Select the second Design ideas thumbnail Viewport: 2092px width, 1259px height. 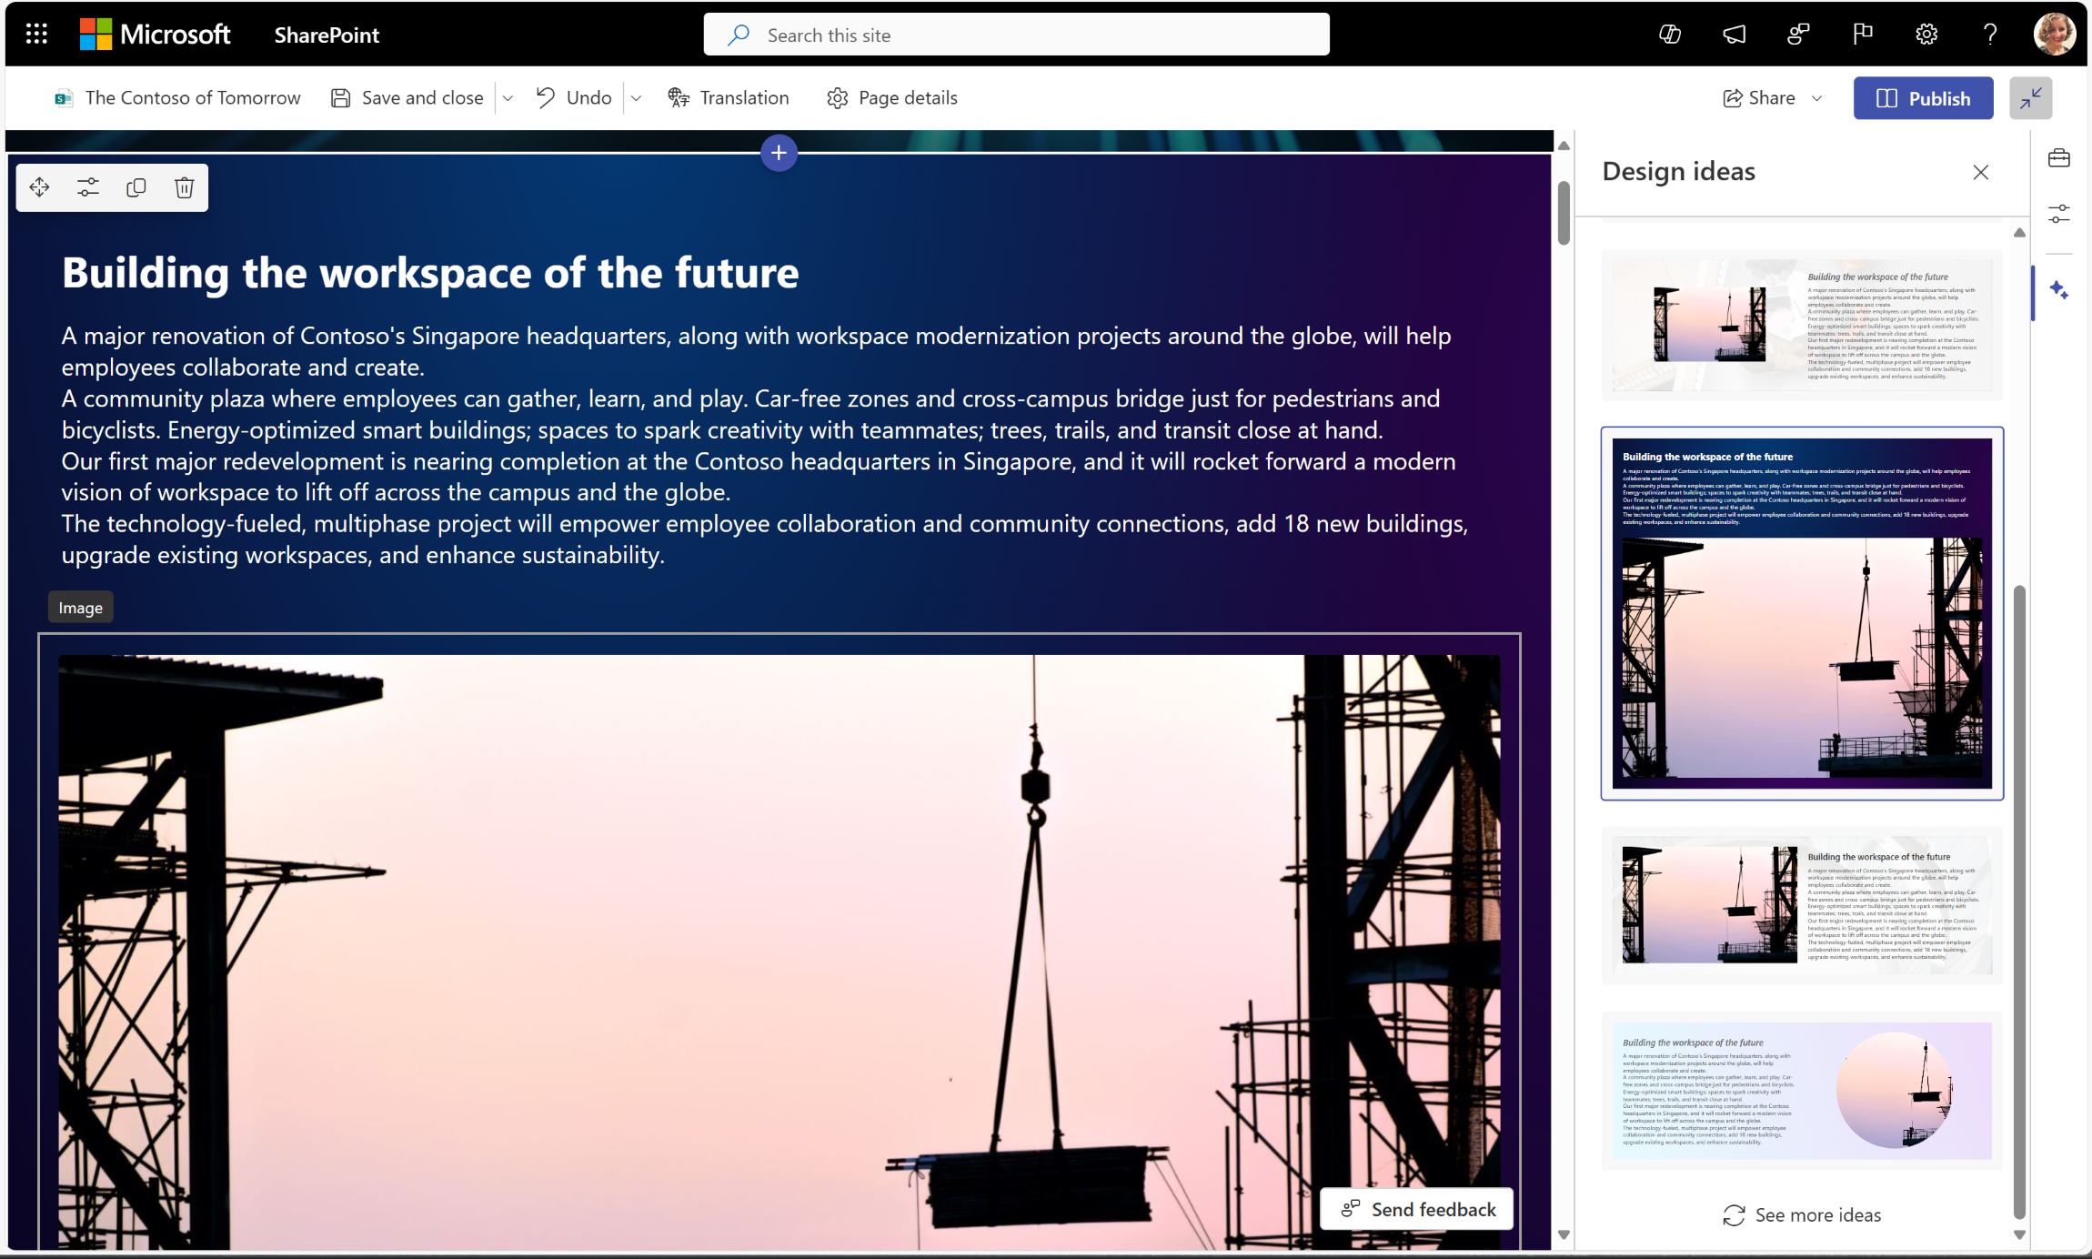coord(1801,613)
